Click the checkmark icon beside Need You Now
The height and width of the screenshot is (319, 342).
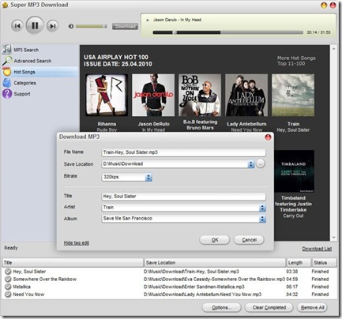pos(8,295)
